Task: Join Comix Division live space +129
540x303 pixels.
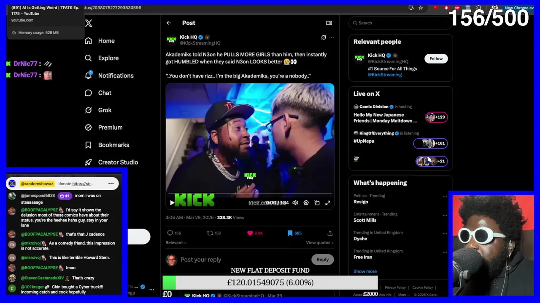Action: (x=436, y=117)
